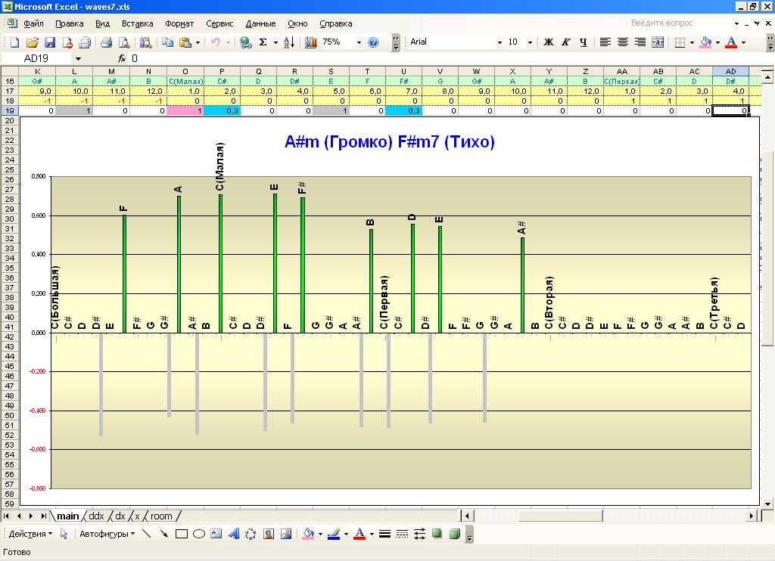The image size is (775, 561).
Task: Jump to last sheet tab navigation button
Action: tap(43, 516)
